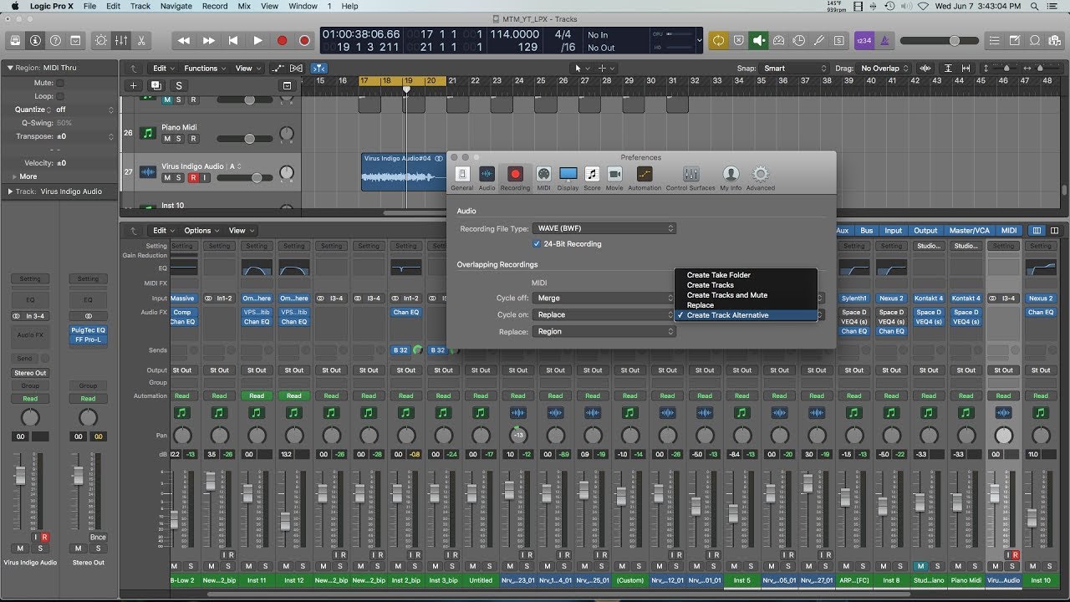Toggle record enable on Virus Indigo Audio track
The image size is (1070, 602).
tap(193, 177)
